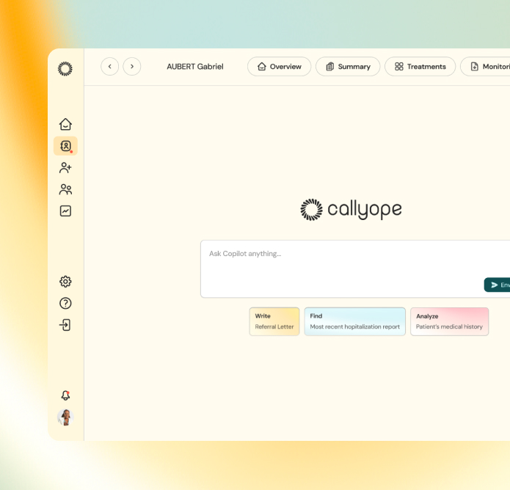Screen dimensions: 510x490
Task: Click the patient name AUBERT Gabriel
Action: [x=195, y=67]
